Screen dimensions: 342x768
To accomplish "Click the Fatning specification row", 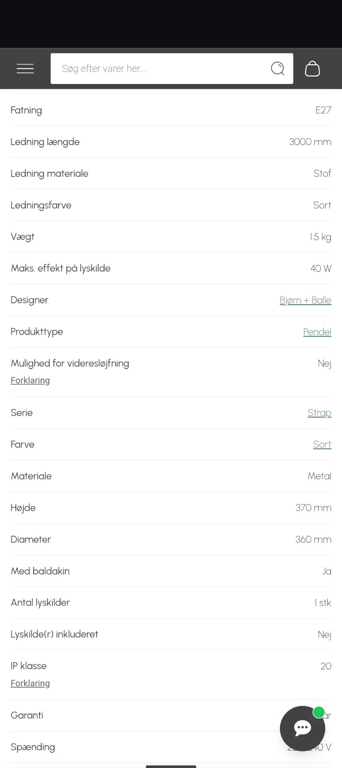I will point(171,110).
